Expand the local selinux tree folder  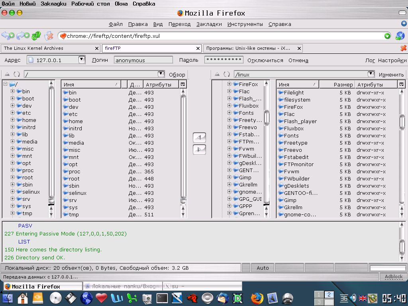[12, 192]
